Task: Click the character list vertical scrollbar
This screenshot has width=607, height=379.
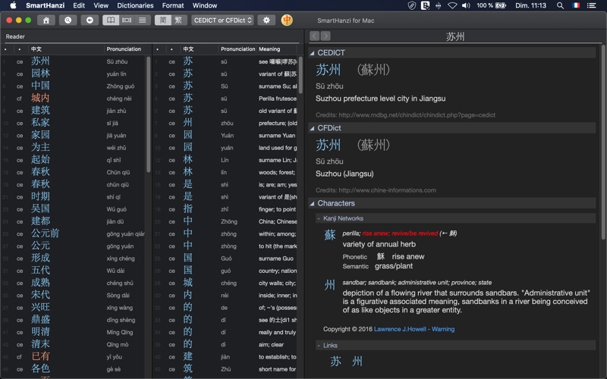Action: tap(300, 75)
